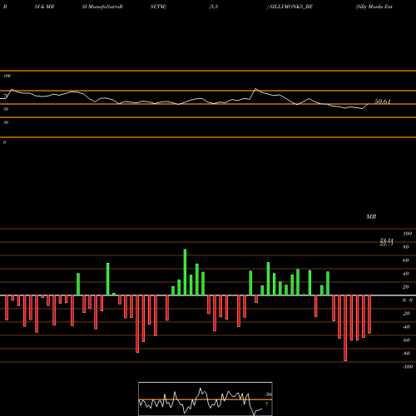
Task: Click the 'SI(TM)' header label
Action: (158, 7)
